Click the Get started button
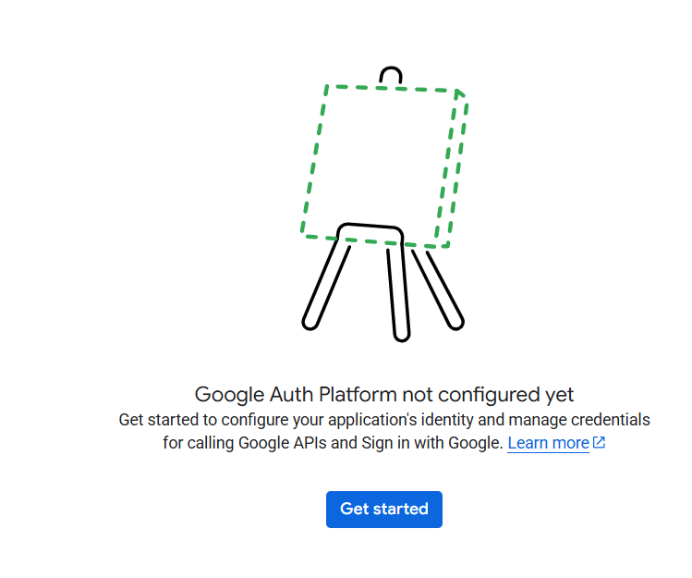692x578 pixels. pos(384,509)
